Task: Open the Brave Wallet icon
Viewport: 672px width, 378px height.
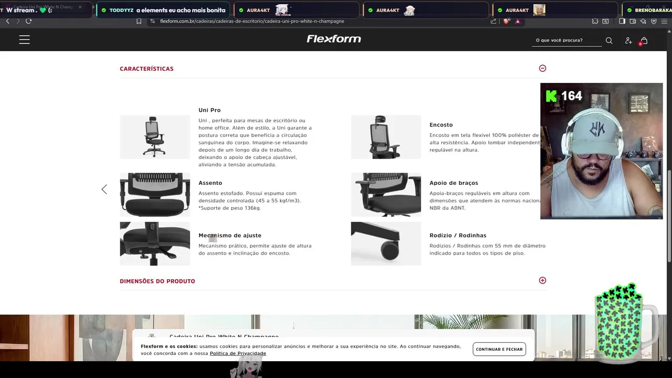Action: coord(633,21)
